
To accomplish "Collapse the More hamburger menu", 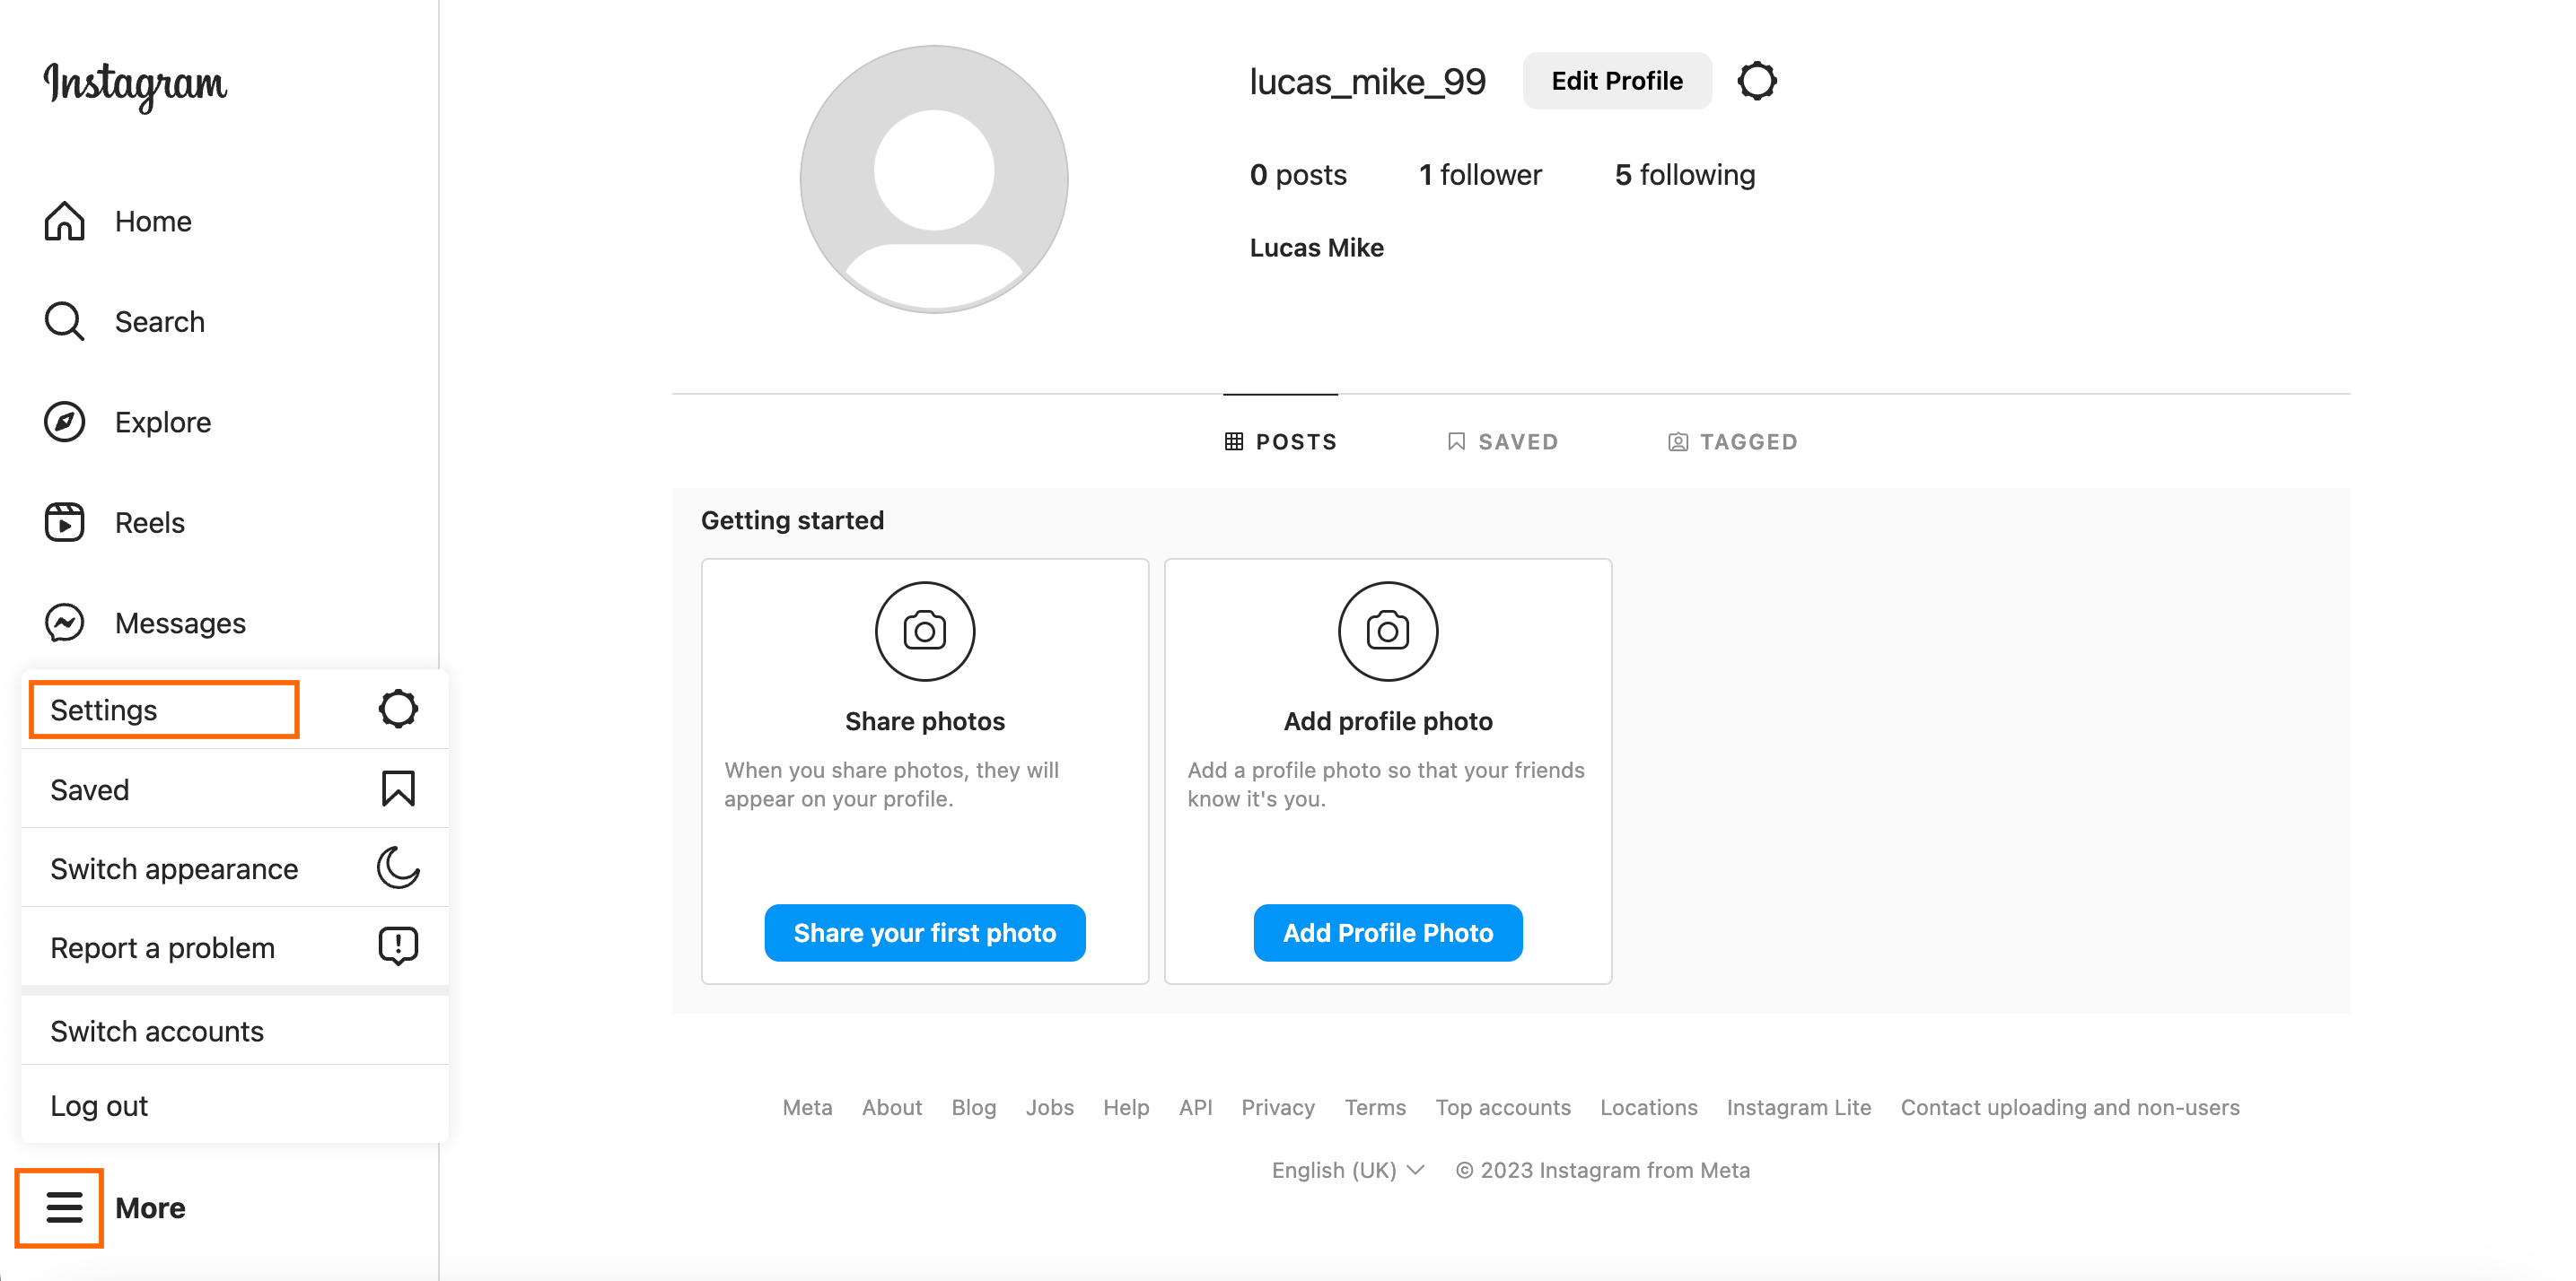I will tap(62, 1207).
